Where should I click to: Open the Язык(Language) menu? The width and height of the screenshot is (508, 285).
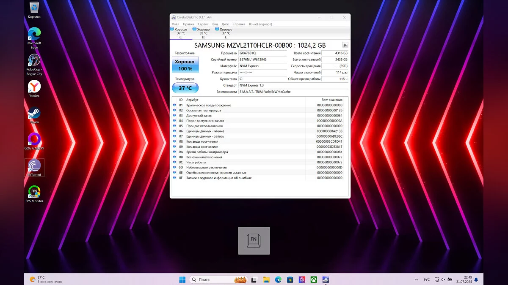(260, 24)
